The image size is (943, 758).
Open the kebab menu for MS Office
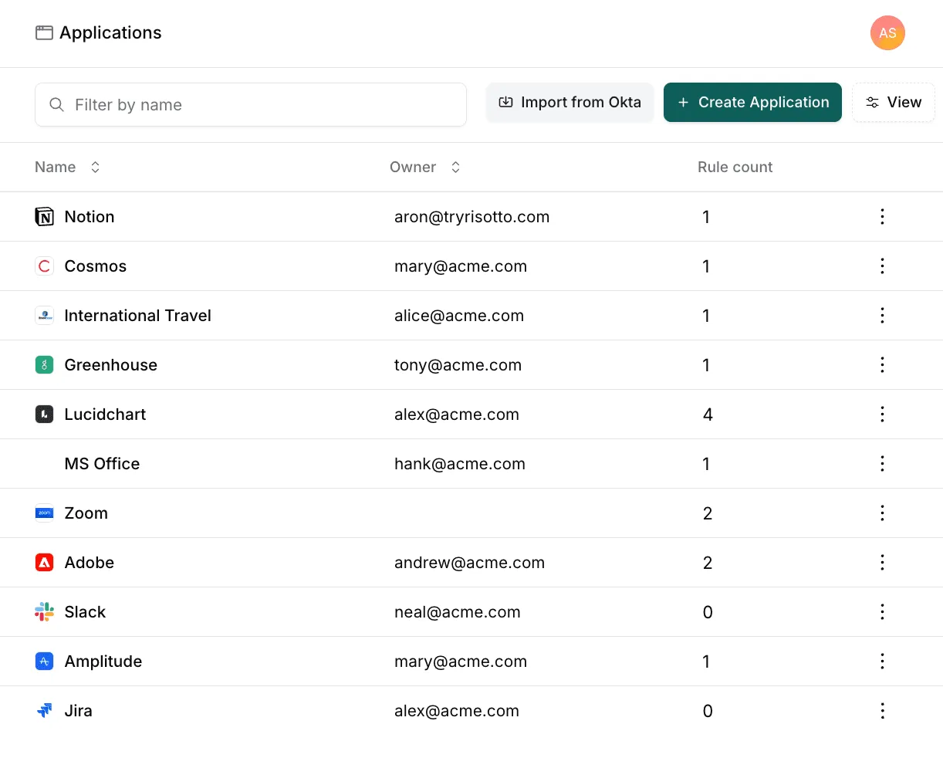pyautogui.click(x=882, y=464)
